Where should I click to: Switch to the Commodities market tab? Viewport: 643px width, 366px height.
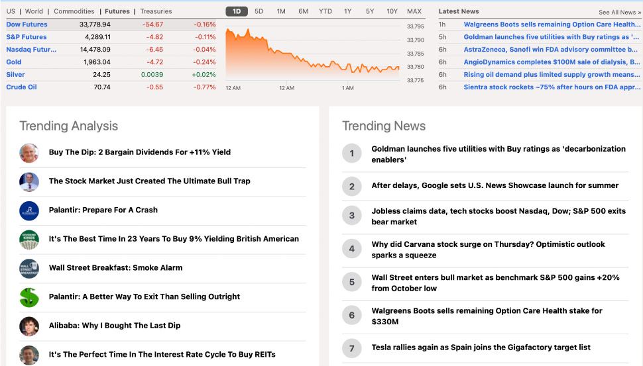[x=74, y=11]
